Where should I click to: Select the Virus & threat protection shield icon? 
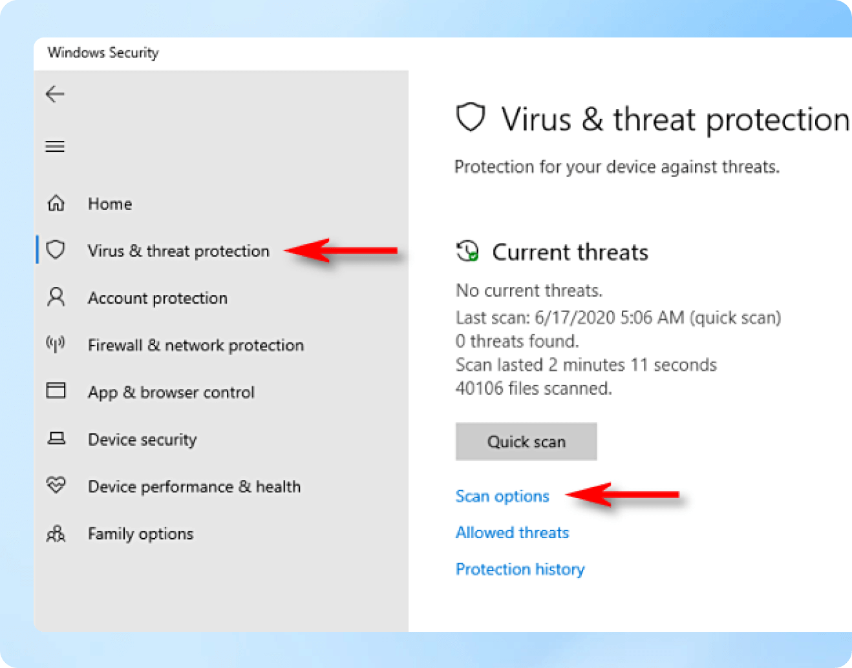click(56, 250)
